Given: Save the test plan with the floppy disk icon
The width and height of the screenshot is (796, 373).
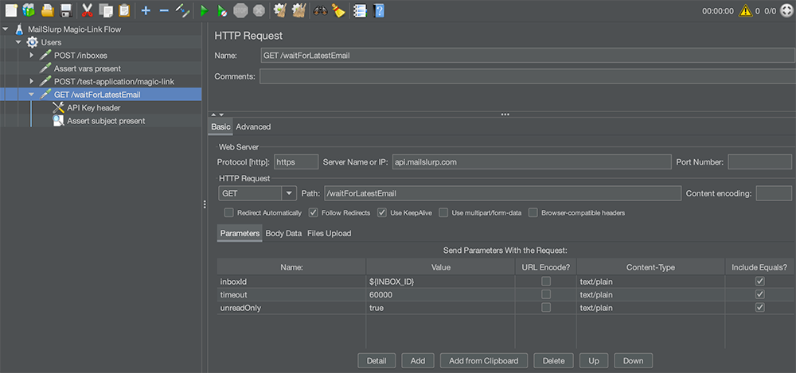Looking at the screenshot, I should click(66, 10).
